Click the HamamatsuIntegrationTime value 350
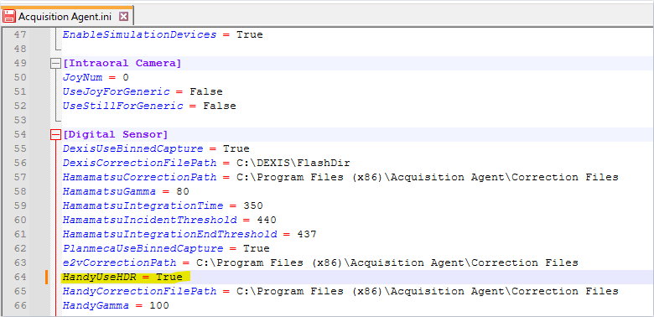Image resolution: width=654 pixels, height=317 pixels. [x=252, y=206]
